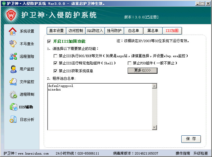Enable 禁止FSO组件 checkbox

tap(129, 63)
